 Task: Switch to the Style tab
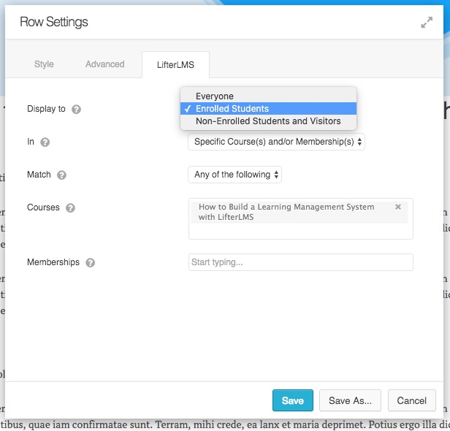tap(44, 64)
